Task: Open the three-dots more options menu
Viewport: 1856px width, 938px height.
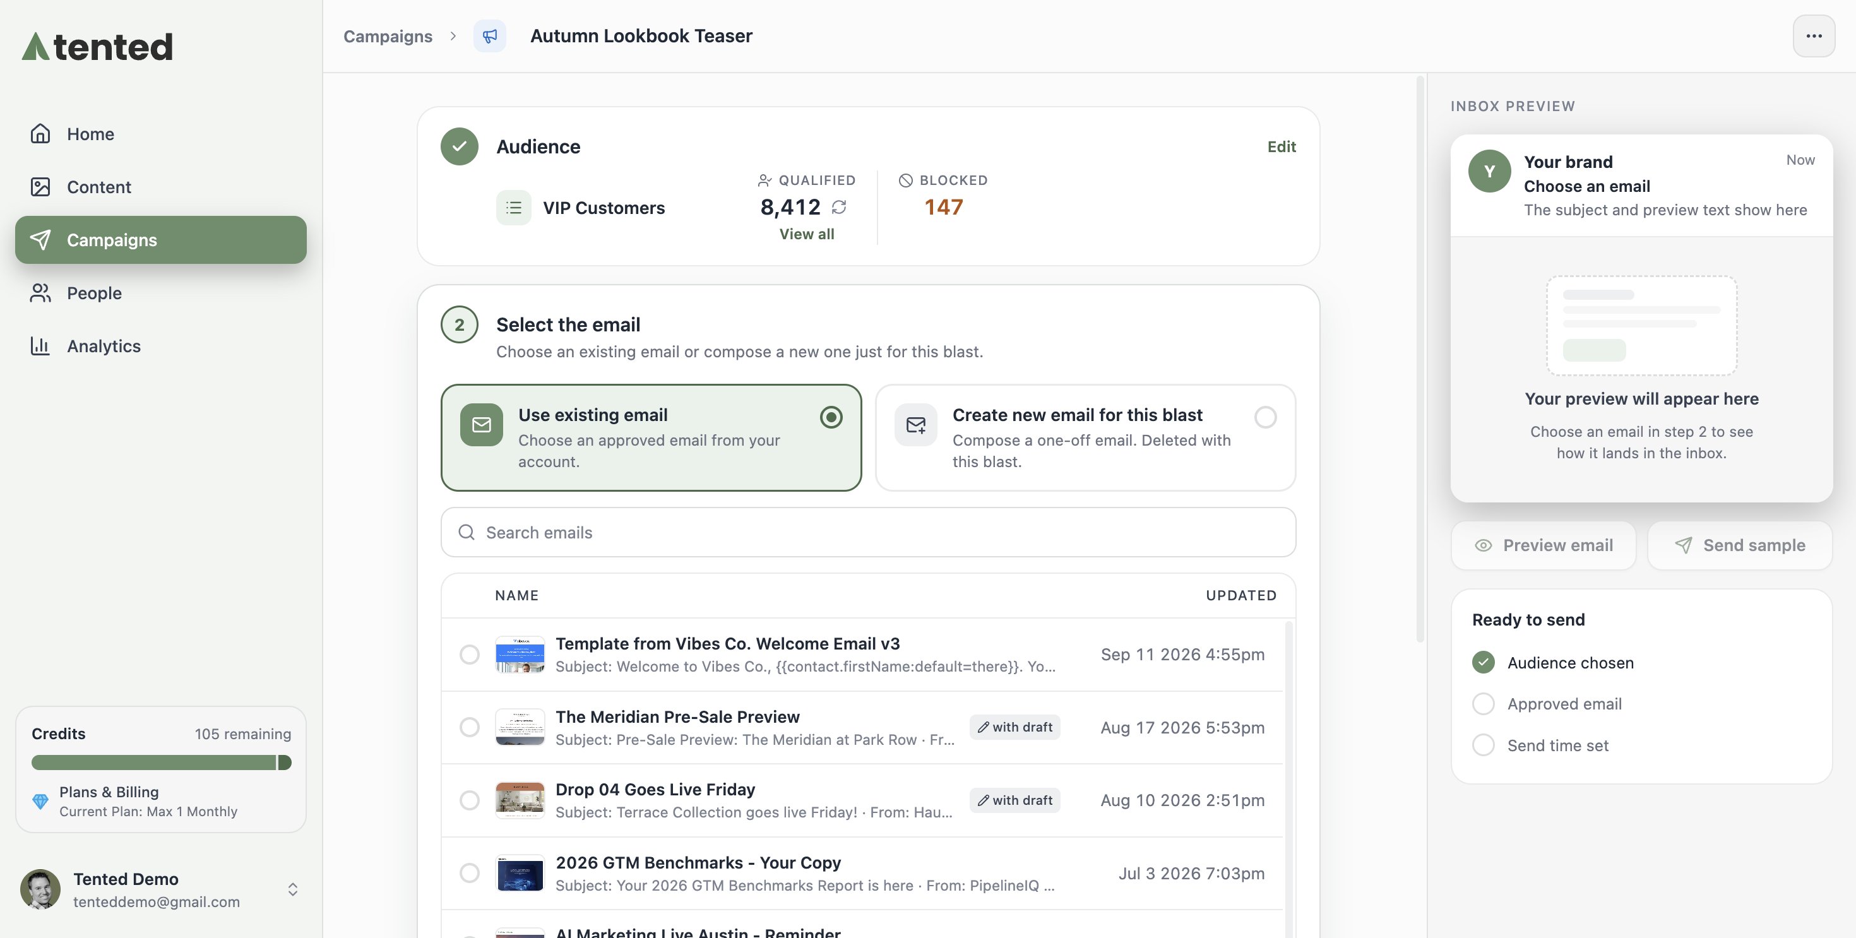Action: coord(1814,36)
